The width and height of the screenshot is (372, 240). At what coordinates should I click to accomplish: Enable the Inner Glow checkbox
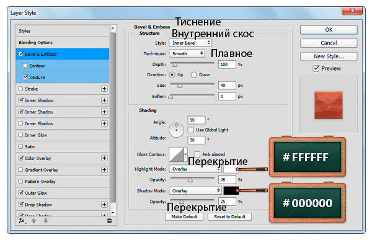[x=21, y=135]
